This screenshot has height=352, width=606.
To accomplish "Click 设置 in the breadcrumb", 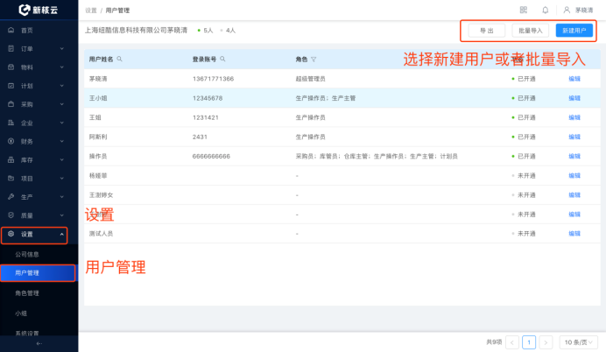I will click(91, 11).
